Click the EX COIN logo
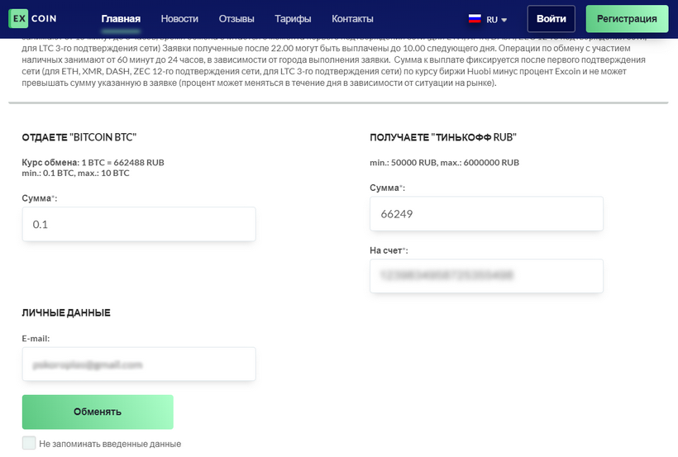 point(33,18)
